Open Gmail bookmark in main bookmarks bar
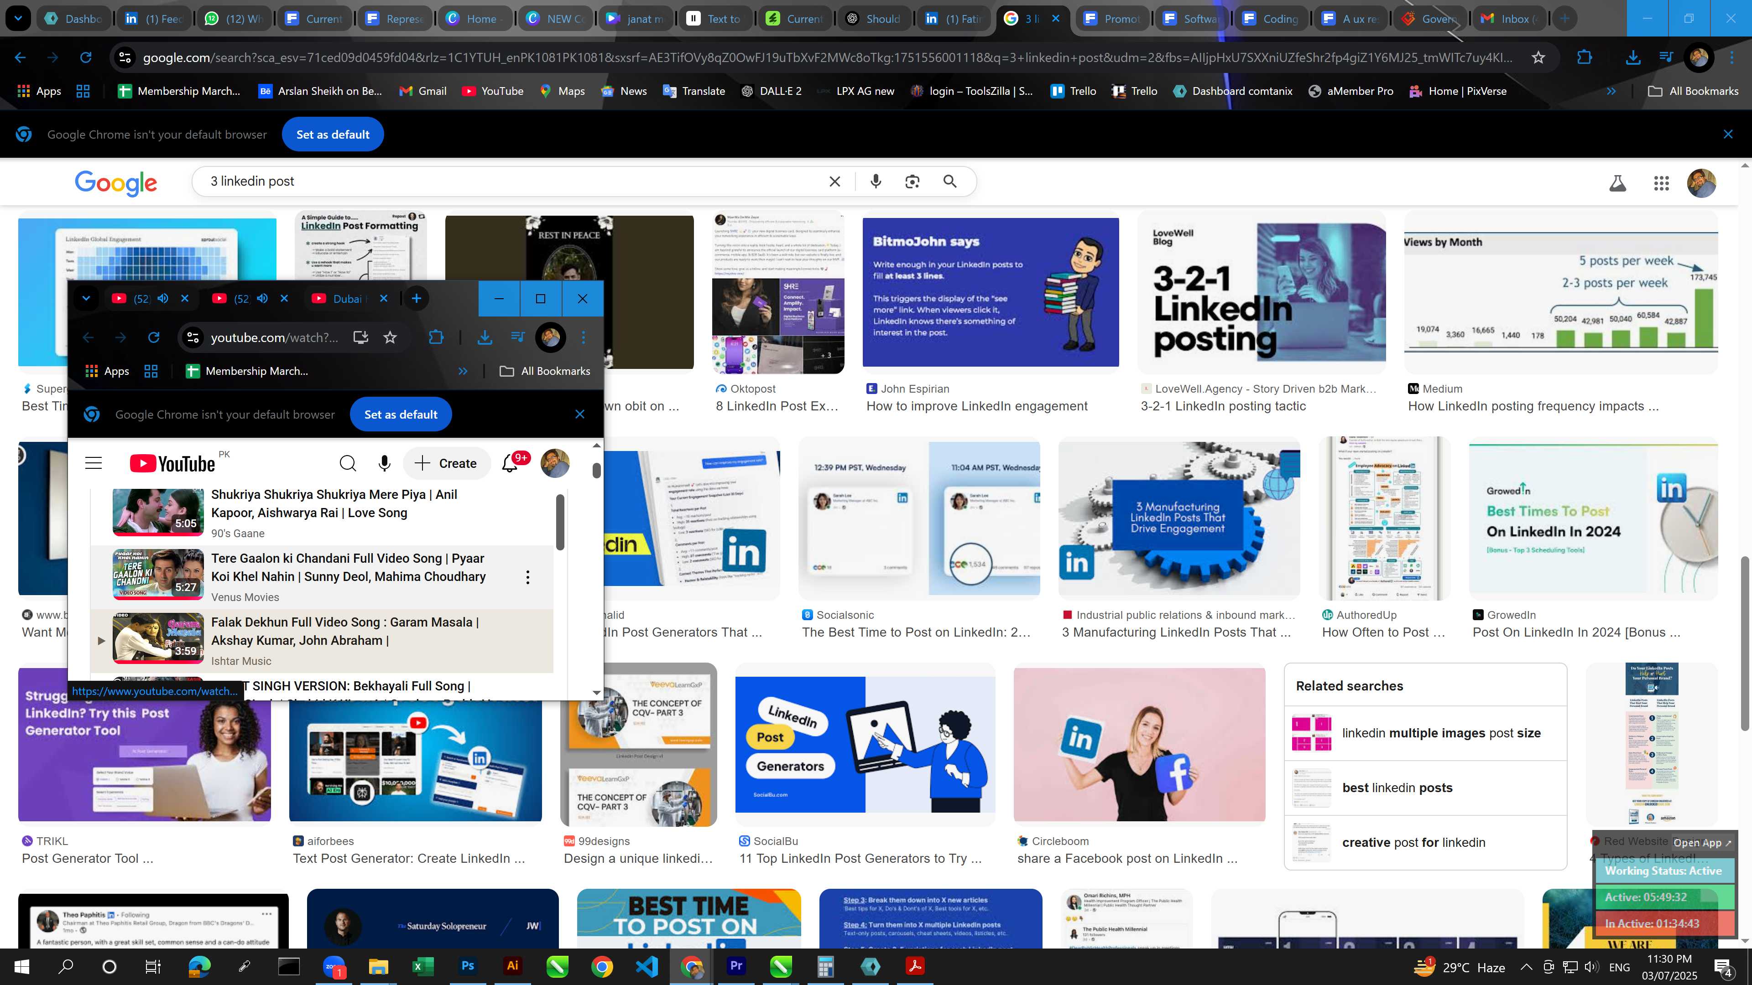 [422, 91]
